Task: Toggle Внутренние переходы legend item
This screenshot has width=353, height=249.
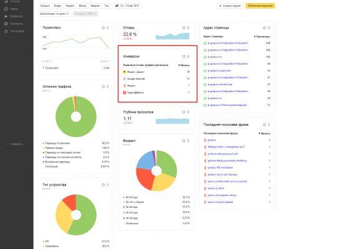Action: click(56, 162)
